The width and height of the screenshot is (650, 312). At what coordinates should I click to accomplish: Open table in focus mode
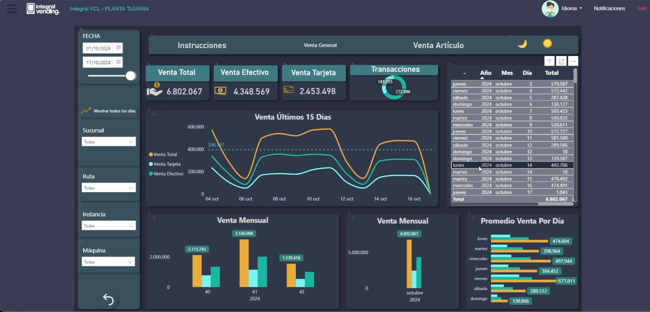[561, 61]
